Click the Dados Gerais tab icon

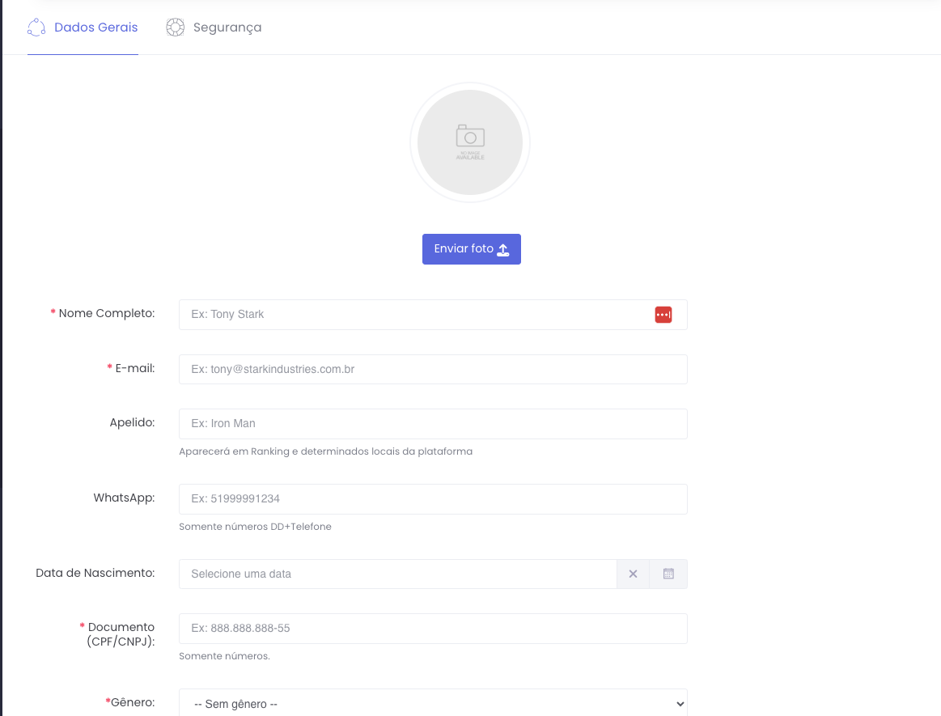(x=36, y=28)
